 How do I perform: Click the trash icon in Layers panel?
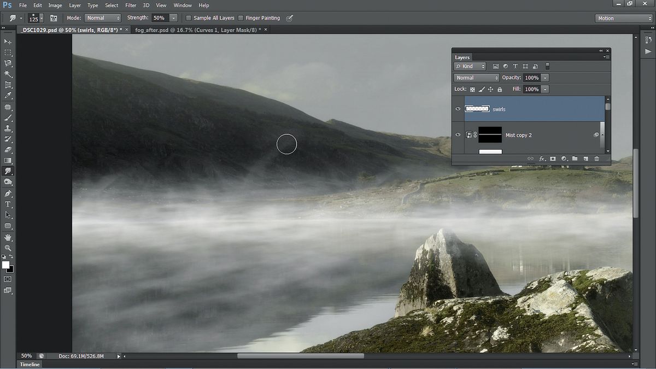point(596,159)
